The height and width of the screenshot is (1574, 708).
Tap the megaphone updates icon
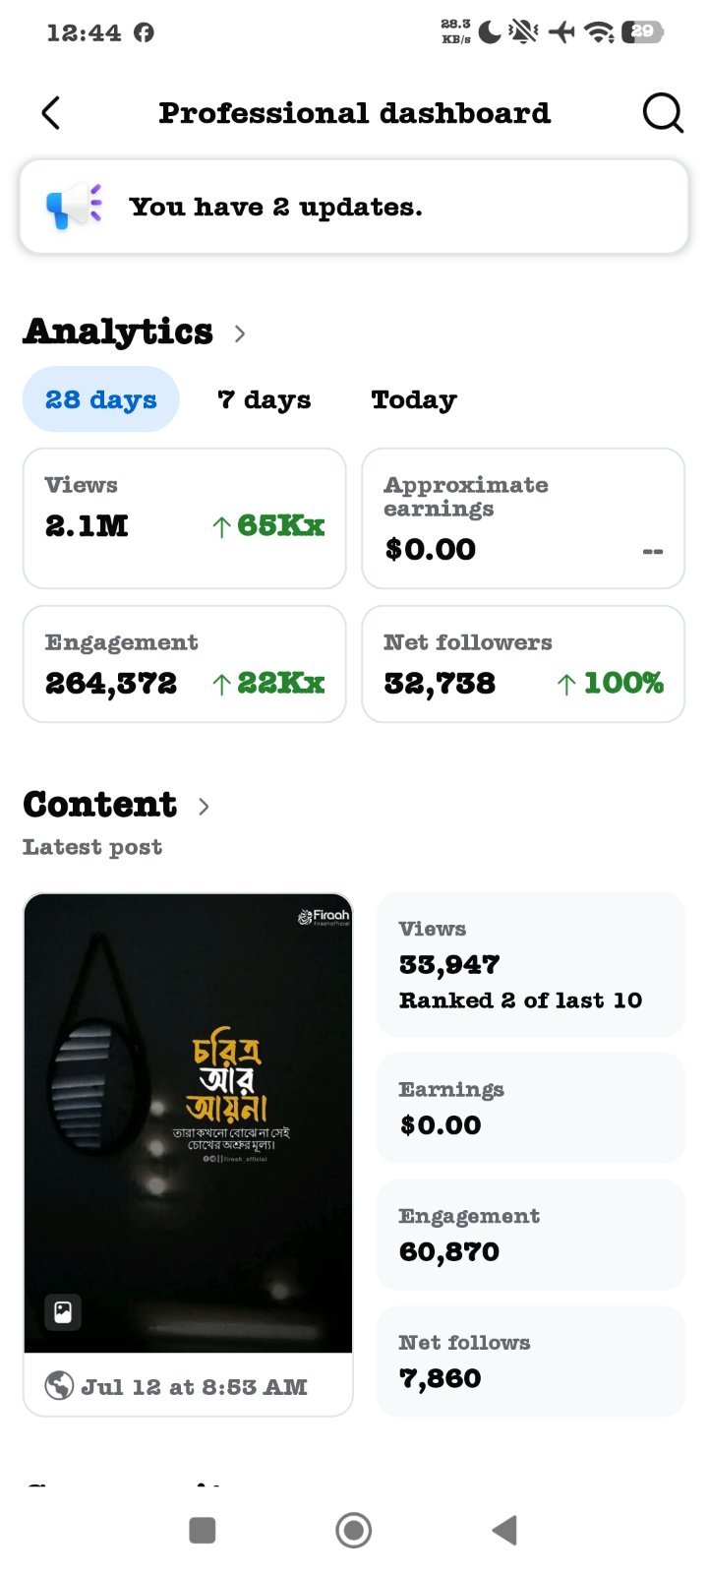tap(74, 207)
